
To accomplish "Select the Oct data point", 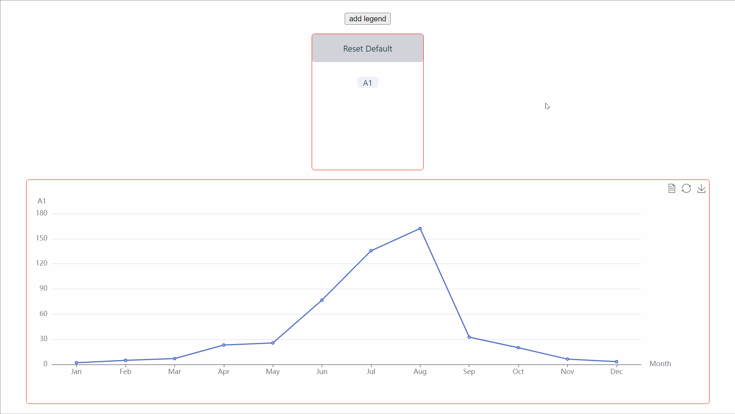I will [518, 348].
